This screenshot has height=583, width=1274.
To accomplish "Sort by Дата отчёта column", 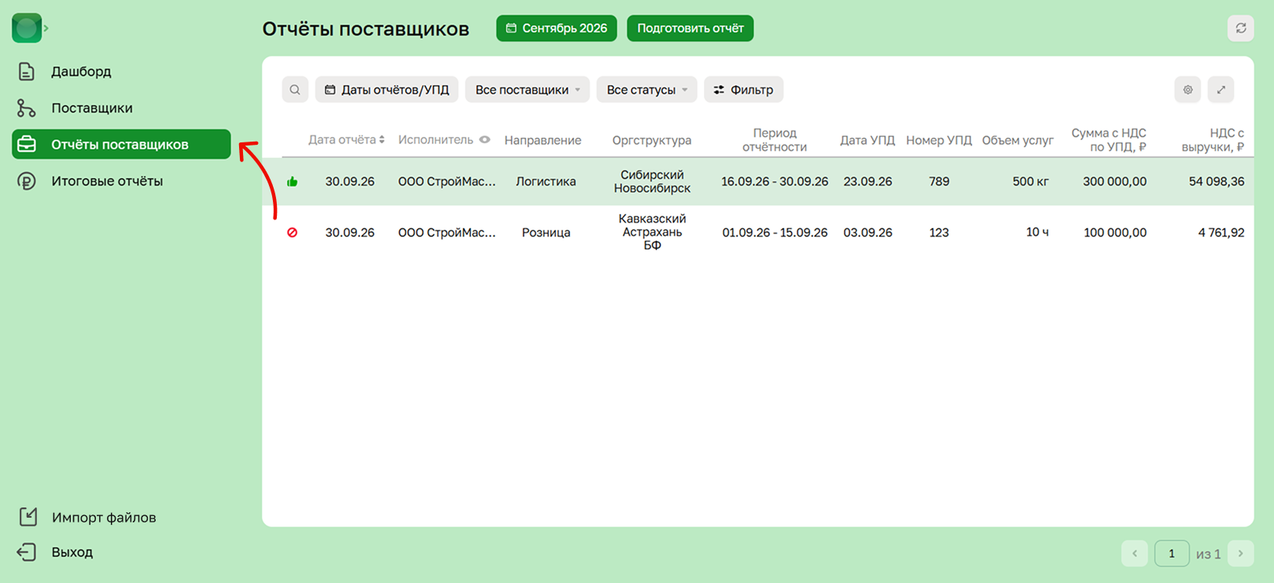I will coord(346,140).
